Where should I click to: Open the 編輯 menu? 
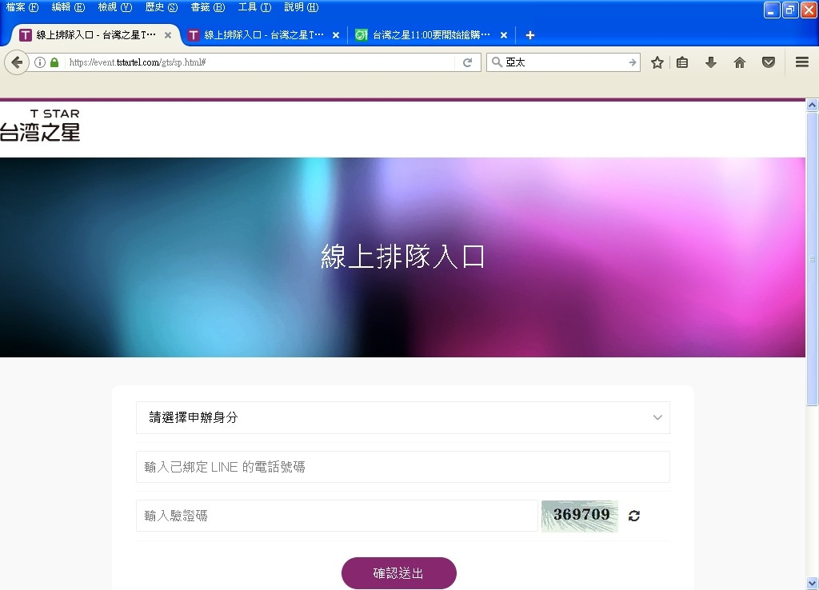click(68, 7)
